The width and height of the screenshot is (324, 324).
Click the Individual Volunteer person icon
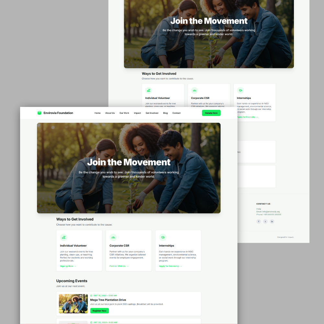[x=64, y=237]
